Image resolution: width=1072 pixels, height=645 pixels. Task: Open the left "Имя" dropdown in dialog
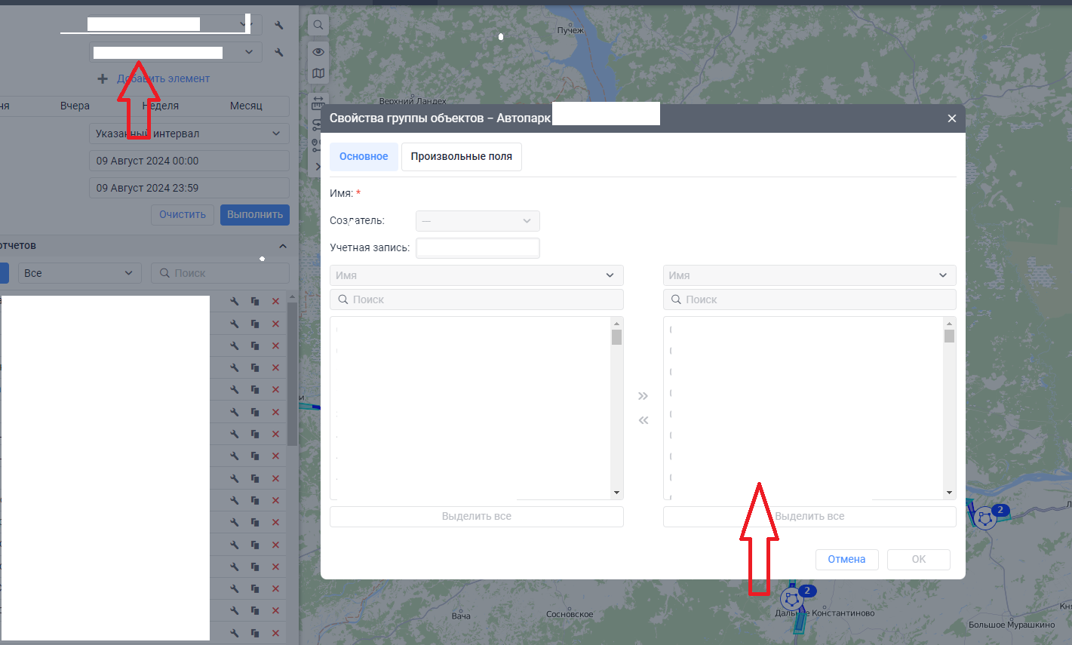click(x=476, y=275)
